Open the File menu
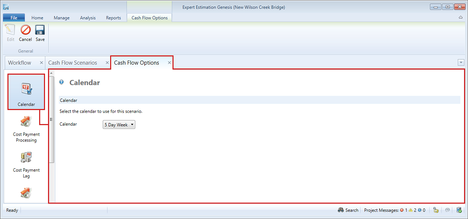 (x=14, y=18)
